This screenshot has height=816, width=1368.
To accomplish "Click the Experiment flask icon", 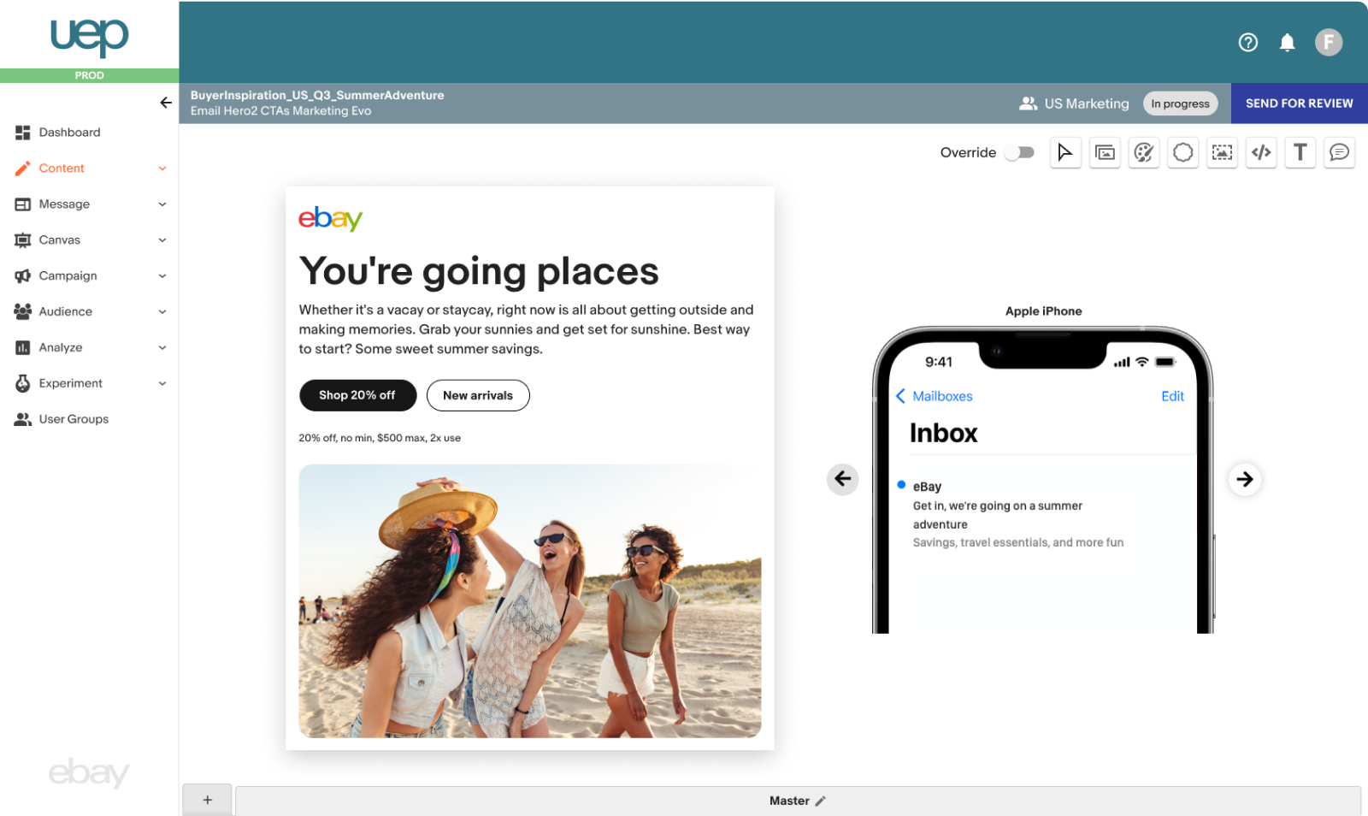I will 23,383.
